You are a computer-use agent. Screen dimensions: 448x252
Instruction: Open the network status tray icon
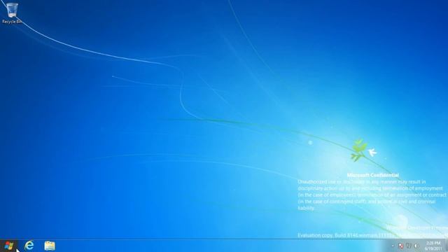pyautogui.click(x=409, y=246)
